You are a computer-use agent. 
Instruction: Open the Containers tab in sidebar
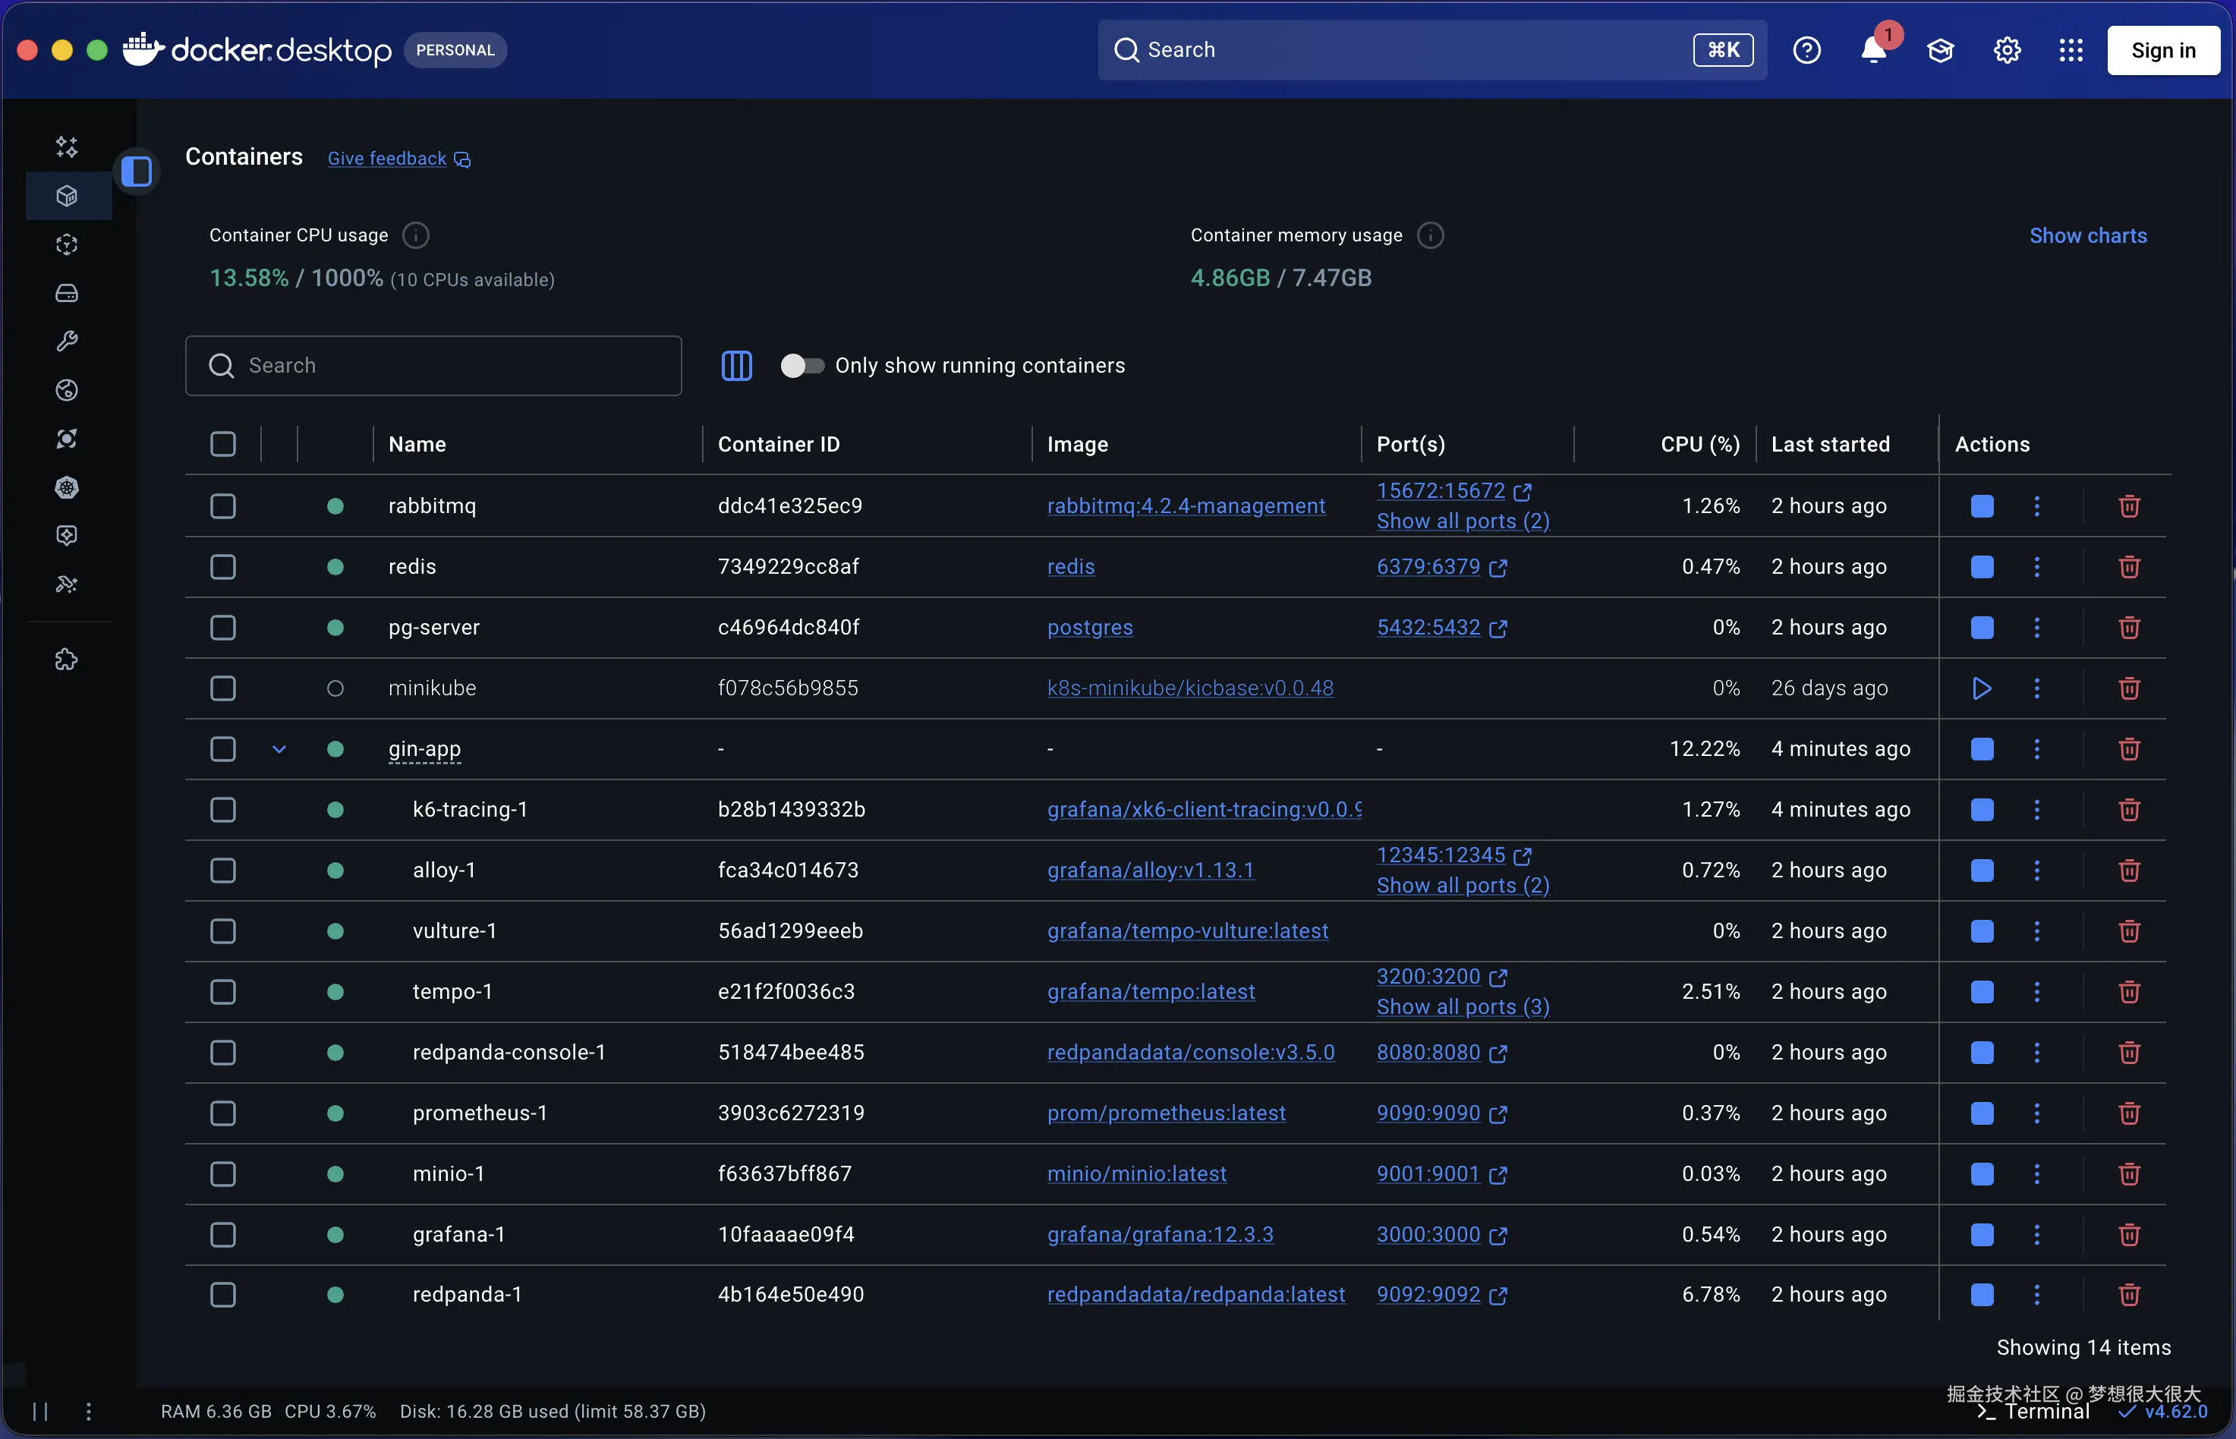(66, 197)
